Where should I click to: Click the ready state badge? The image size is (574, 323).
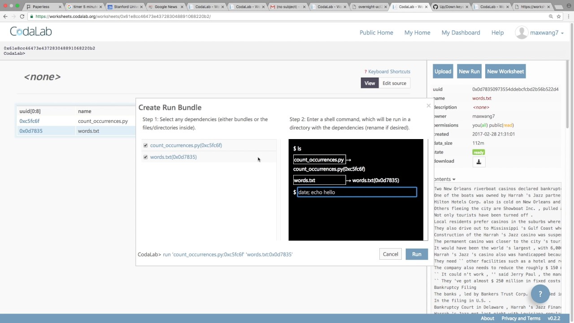(478, 152)
